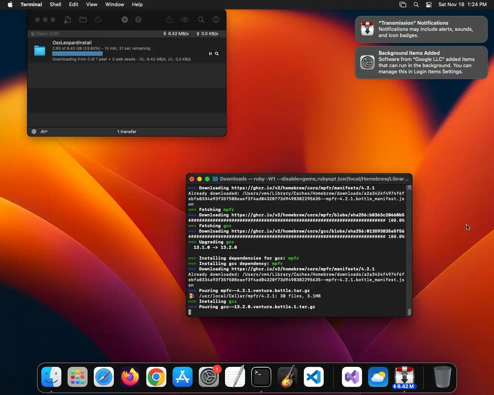This screenshot has height=395, width=494.
Task: Click the Terminal window folder proxy icon
Action: 216,179
